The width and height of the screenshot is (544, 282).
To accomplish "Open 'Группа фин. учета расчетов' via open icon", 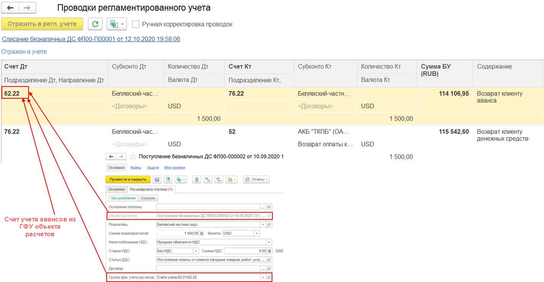I will (x=269, y=277).
